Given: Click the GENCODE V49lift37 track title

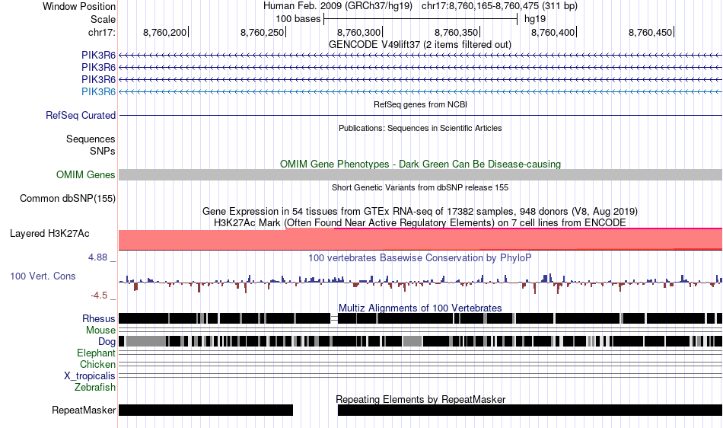Looking at the screenshot, I should coord(419,45).
